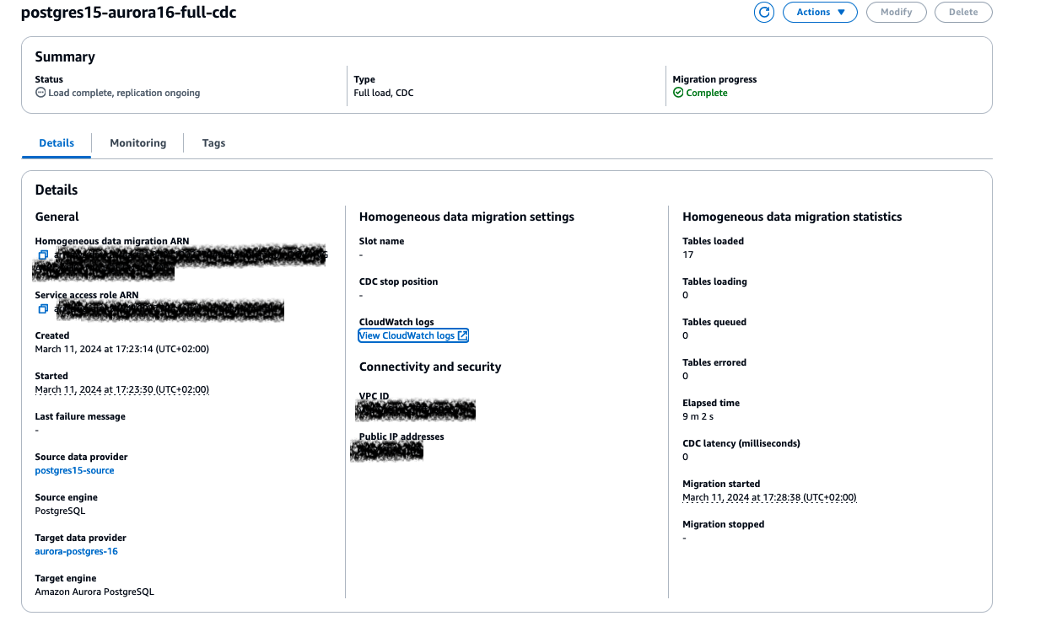Click the Delete button
Viewport: 1040px width, 632px height.
click(x=963, y=12)
